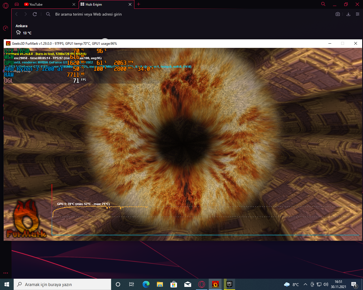363x290 pixels.
Task: Open Opera Easy Setup panel
Action: (x=358, y=14)
